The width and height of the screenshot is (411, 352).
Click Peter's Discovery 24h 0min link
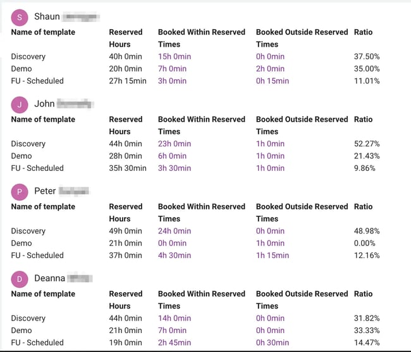point(175,231)
